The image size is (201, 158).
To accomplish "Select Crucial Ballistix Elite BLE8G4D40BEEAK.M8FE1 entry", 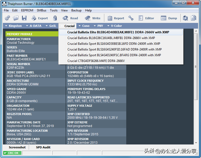I will (121, 32).
